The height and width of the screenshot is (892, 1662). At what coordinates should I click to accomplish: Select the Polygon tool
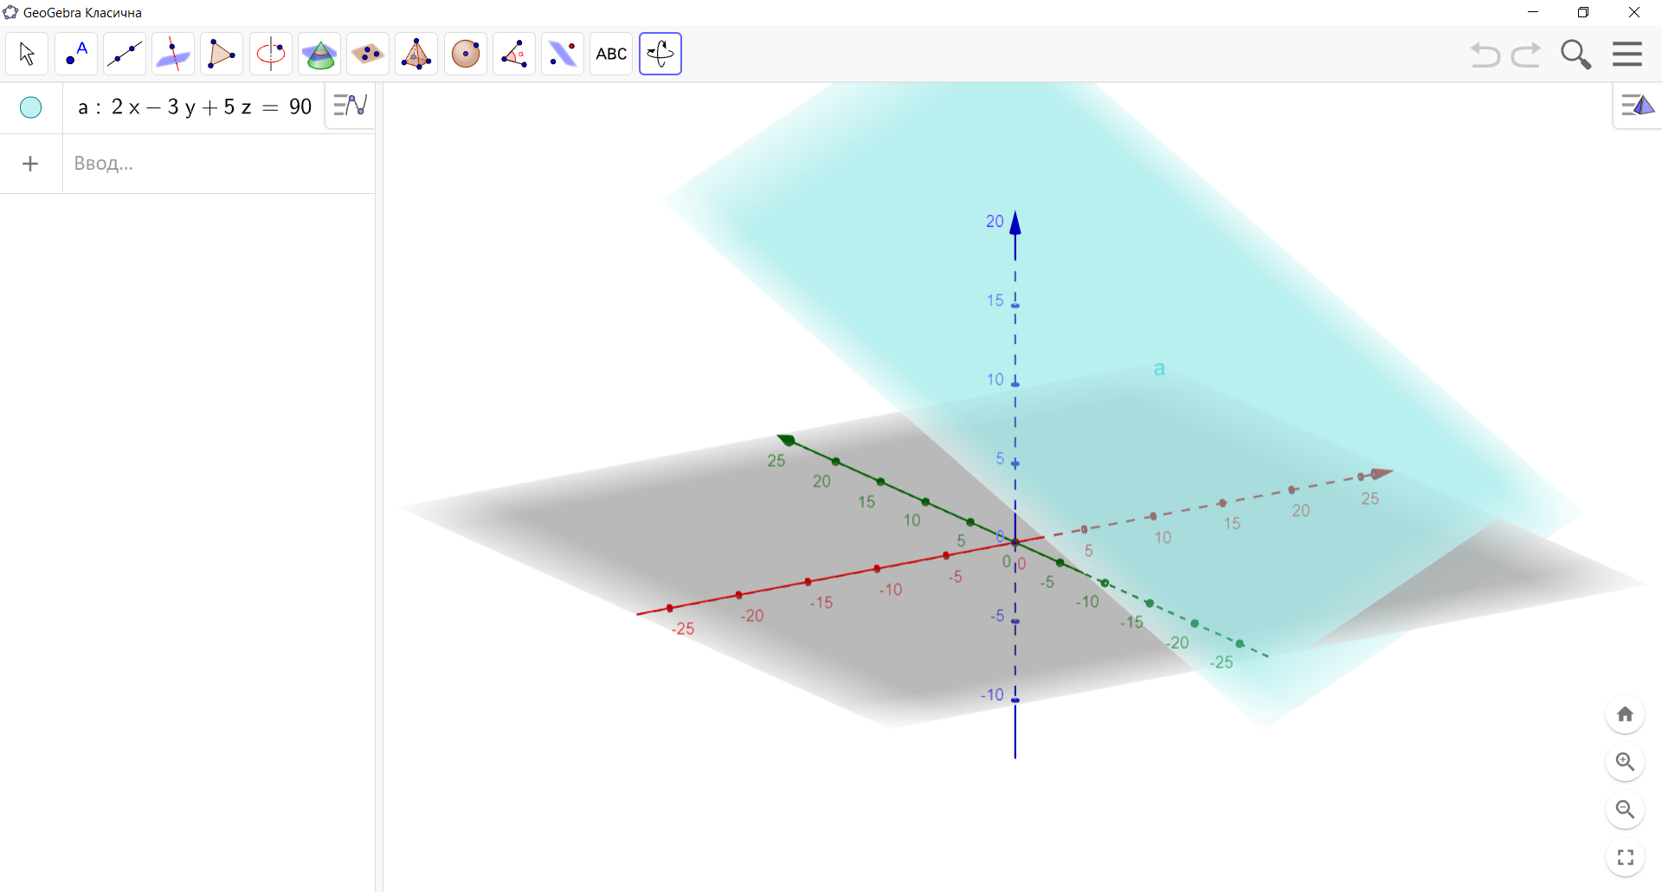[222, 54]
